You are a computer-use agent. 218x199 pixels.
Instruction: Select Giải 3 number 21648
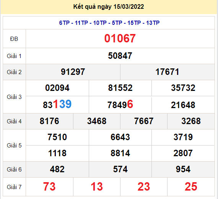[183, 105]
